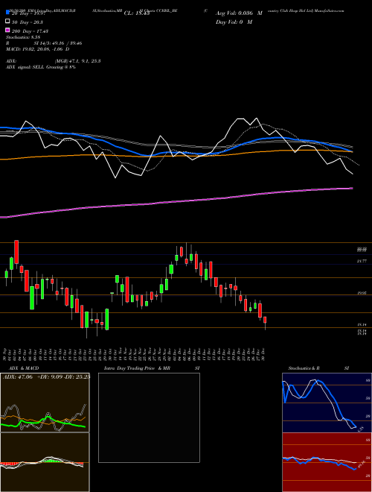Click the blue 20 Day legend swatch
Viewport: 372px width, 492px height.
(7, 13)
